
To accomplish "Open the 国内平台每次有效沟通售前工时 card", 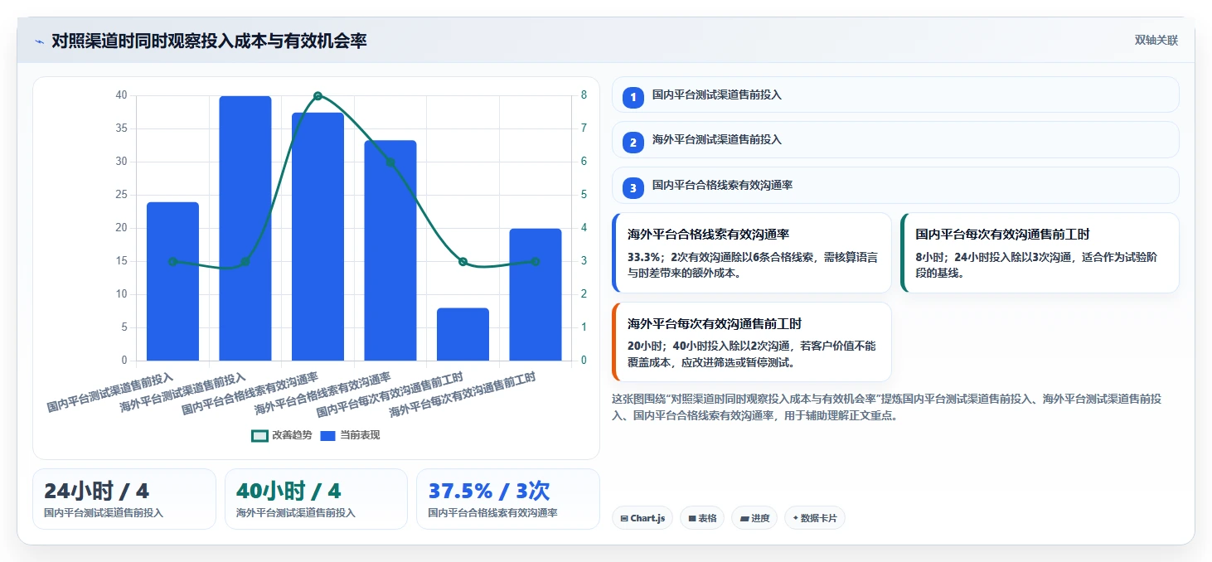I will pos(1040,253).
